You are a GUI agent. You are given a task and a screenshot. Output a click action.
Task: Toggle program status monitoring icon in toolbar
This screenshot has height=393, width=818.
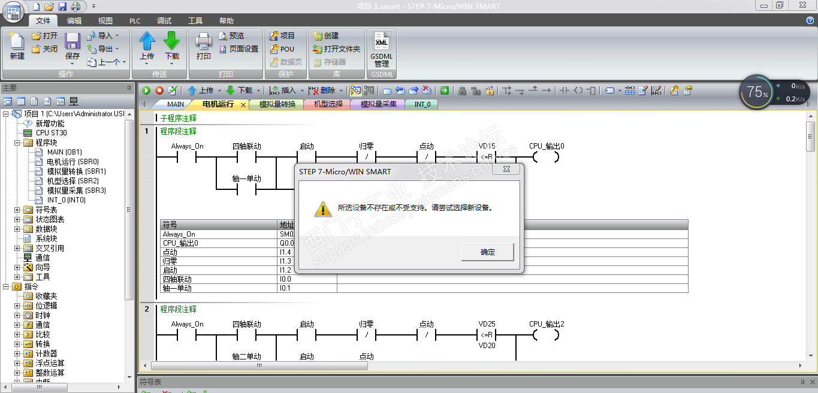click(x=356, y=90)
